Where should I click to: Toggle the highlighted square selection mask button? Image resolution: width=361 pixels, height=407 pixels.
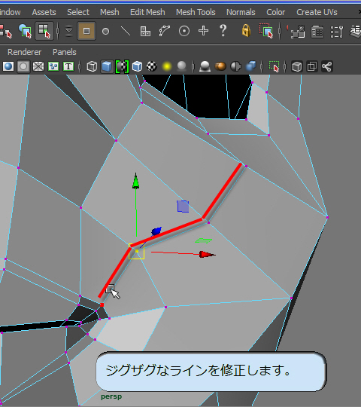[86, 31]
